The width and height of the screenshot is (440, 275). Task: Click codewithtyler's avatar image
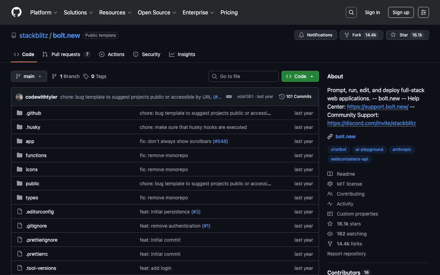[x=19, y=97]
